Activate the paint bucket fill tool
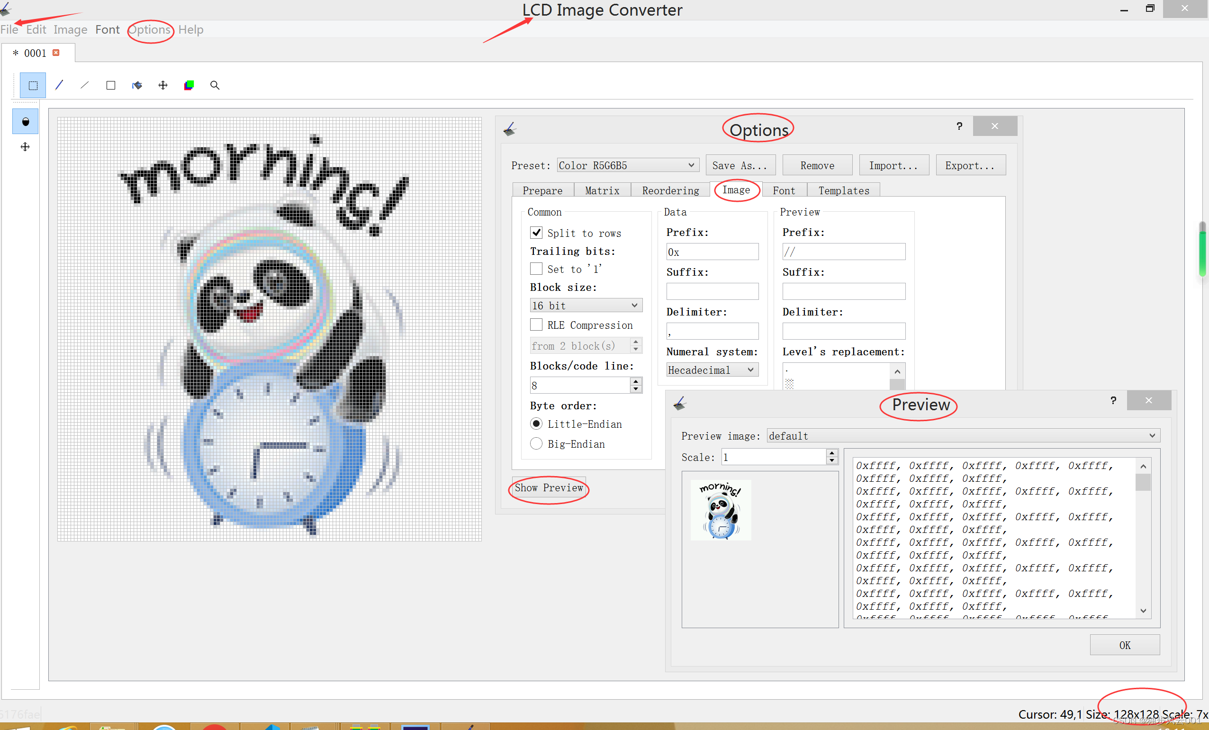The width and height of the screenshot is (1209, 730). click(137, 85)
